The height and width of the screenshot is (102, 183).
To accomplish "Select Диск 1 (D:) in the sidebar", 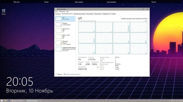I will click(65, 37).
